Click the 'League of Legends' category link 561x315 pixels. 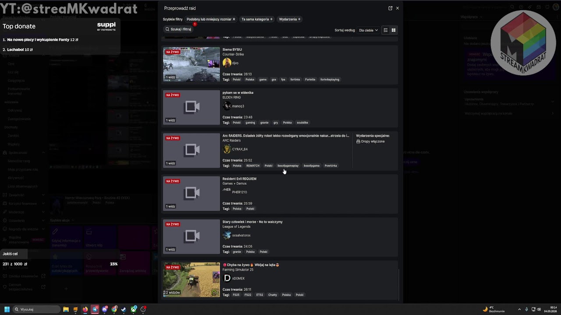pos(237,227)
